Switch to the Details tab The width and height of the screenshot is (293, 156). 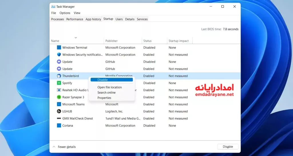click(130, 19)
